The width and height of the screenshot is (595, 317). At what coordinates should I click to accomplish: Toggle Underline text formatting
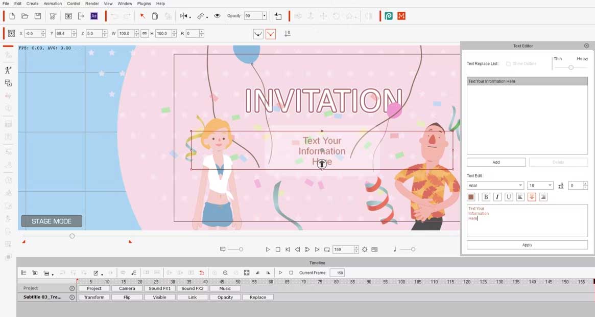[509, 197]
